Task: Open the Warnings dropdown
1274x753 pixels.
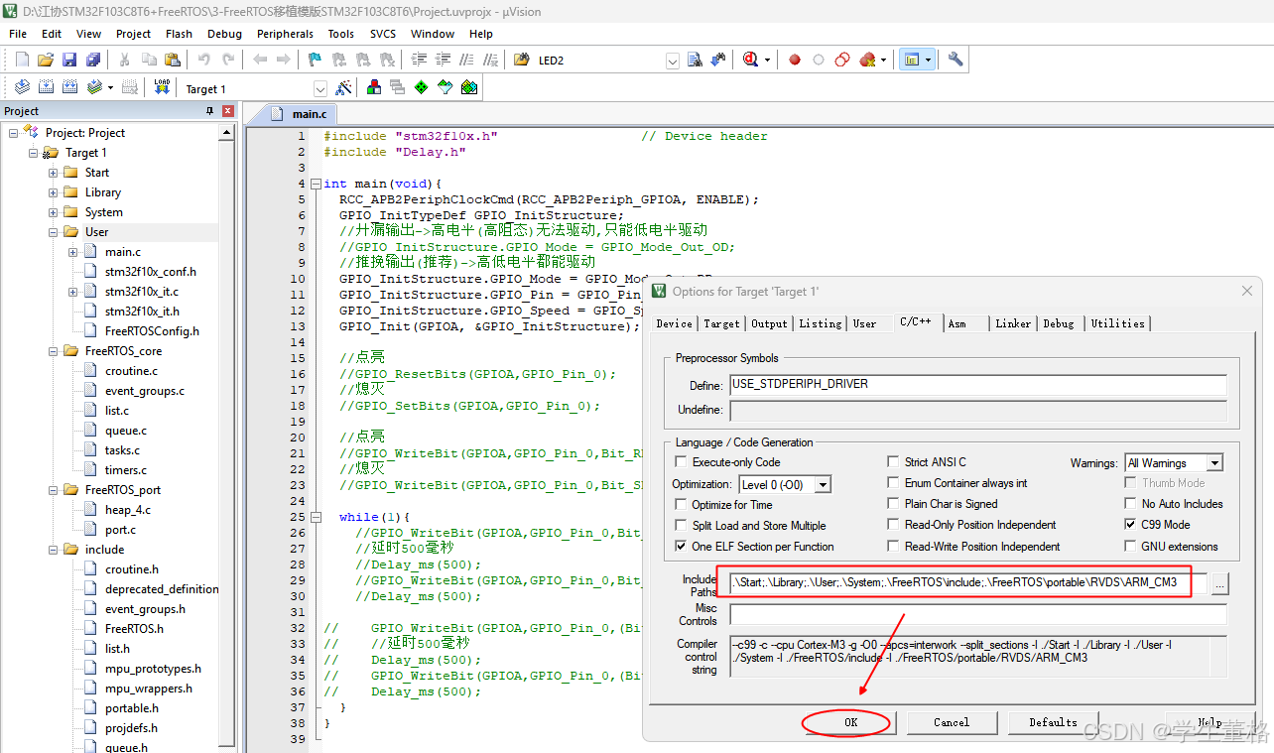Action: [1214, 463]
